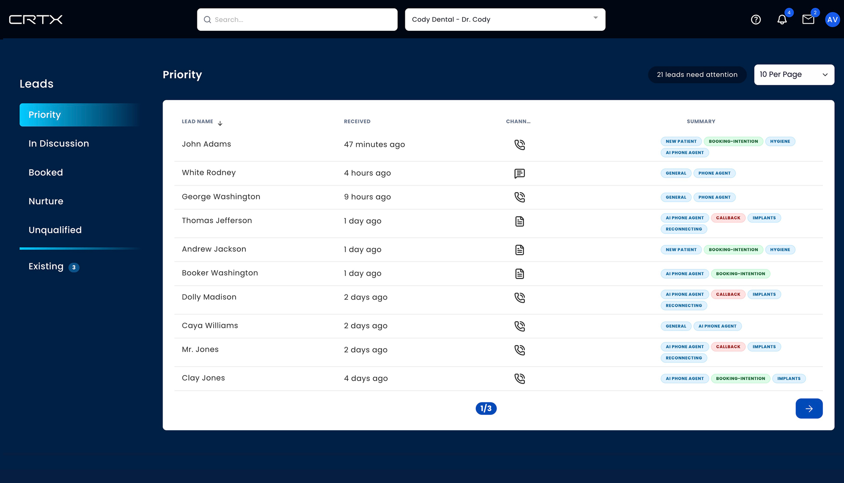Open the help question mark icon
Viewport: 844px width, 483px height.
coord(756,19)
